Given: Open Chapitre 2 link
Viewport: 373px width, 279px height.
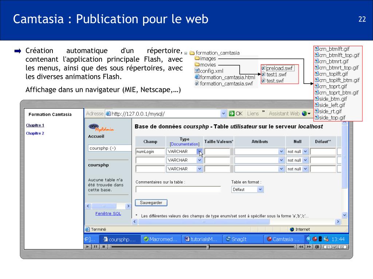Looking at the screenshot, I should [35, 133].
